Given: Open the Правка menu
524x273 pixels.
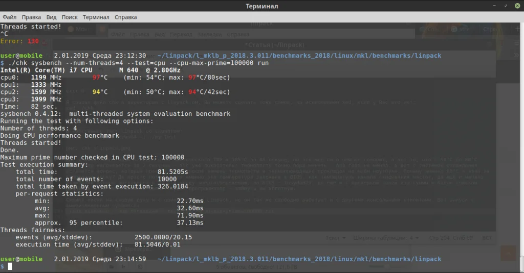Looking at the screenshot, I should point(32,17).
